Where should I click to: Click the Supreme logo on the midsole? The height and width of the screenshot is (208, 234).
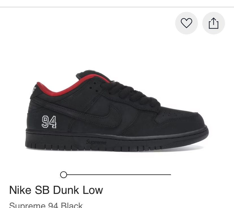pyautogui.click(x=96, y=142)
